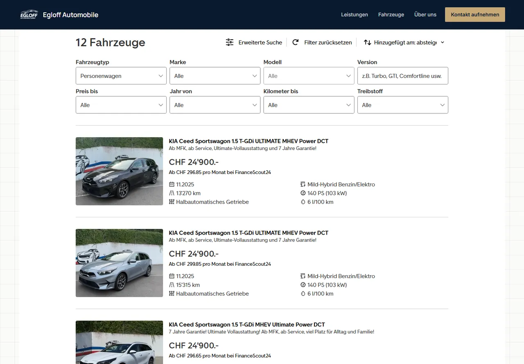Click the Filter zurücksetzen refresh icon
Screen dimensions: 524x364
(x=295, y=42)
